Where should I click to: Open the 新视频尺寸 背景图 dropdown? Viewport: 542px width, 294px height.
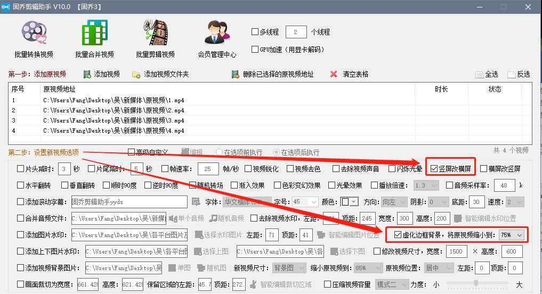(x=289, y=268)
